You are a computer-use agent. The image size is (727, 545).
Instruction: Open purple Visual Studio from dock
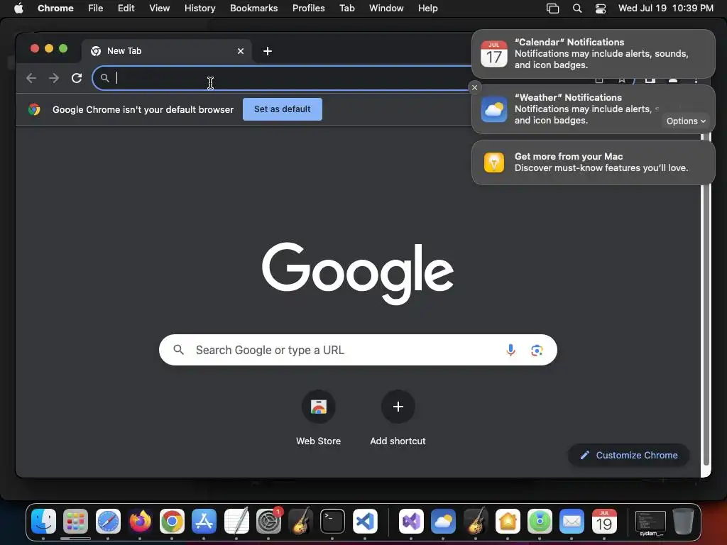click(411, 522)
